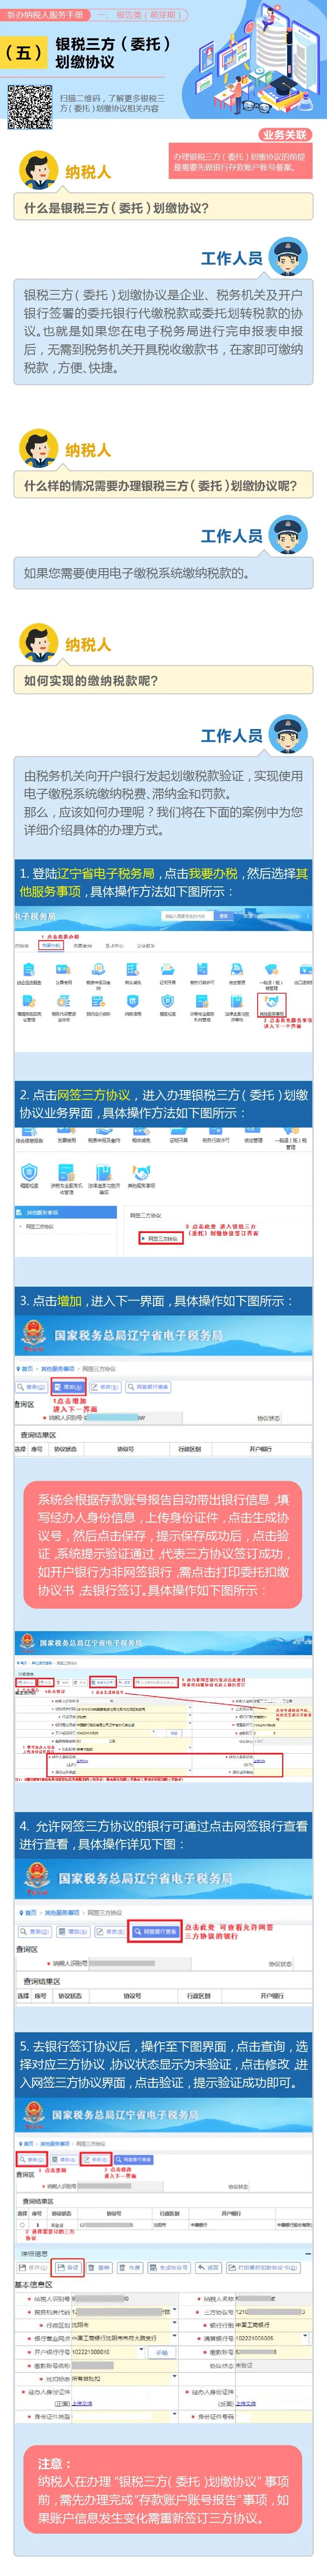This screenshot has height=2576, width=327.
Task: Open 银行行别 dropdown showing 中国工商银行
Action: 270,2325
